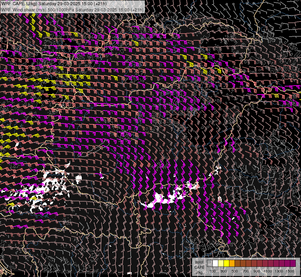Click the legend value '700'
The height and width of the screenshot is (277, 301).
[x=246, y=271]
